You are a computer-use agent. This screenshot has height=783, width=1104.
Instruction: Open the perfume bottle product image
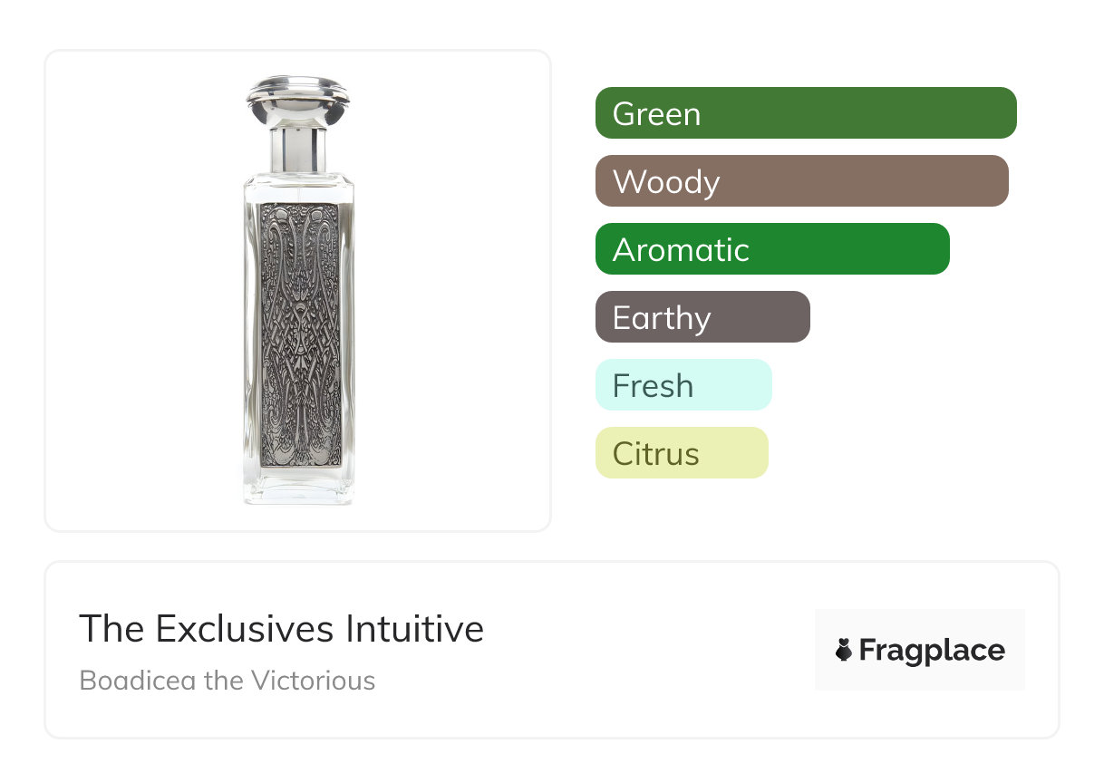298,290
